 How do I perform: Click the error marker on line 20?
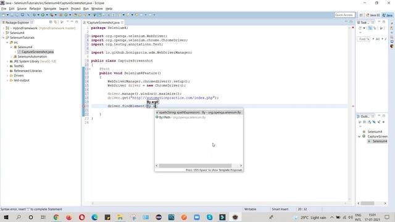[x=84, y=106]
